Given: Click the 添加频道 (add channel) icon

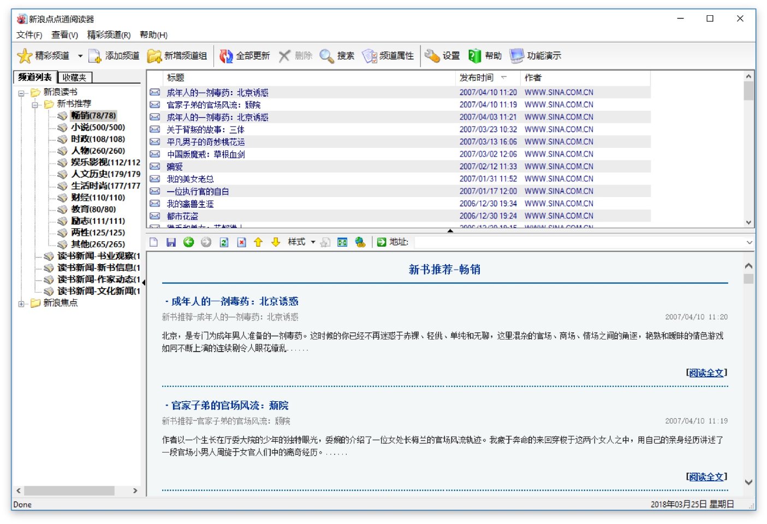Looking at the screenshot, I should [95, 56].
